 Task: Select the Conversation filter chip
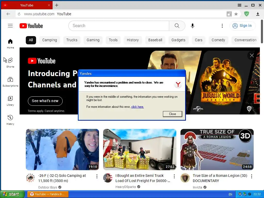tap(245, 40)
